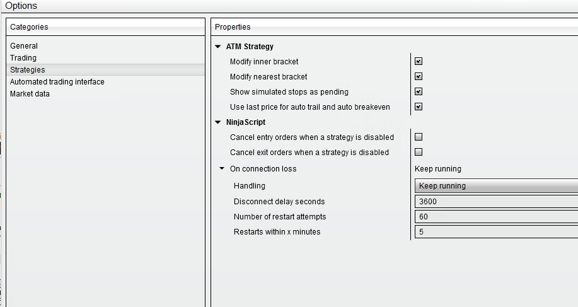
Task: Click the Number of restart attempts field
Action: click(x=495, y=217)
